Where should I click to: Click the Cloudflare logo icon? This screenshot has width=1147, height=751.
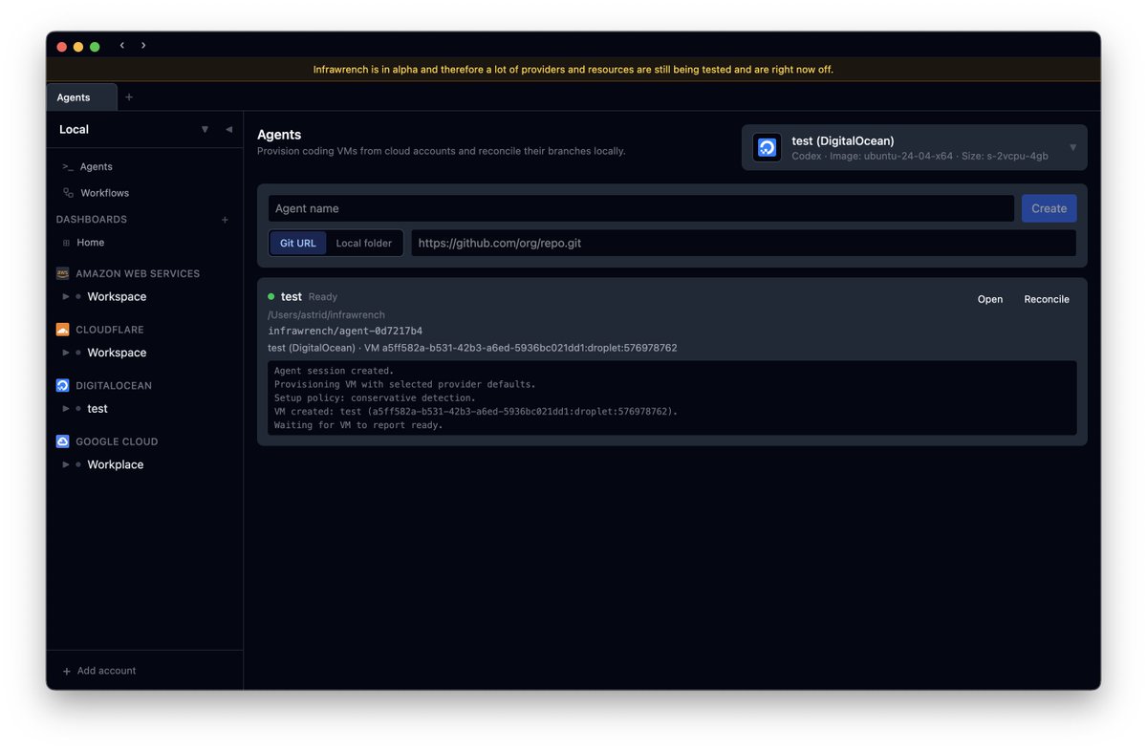62,330
